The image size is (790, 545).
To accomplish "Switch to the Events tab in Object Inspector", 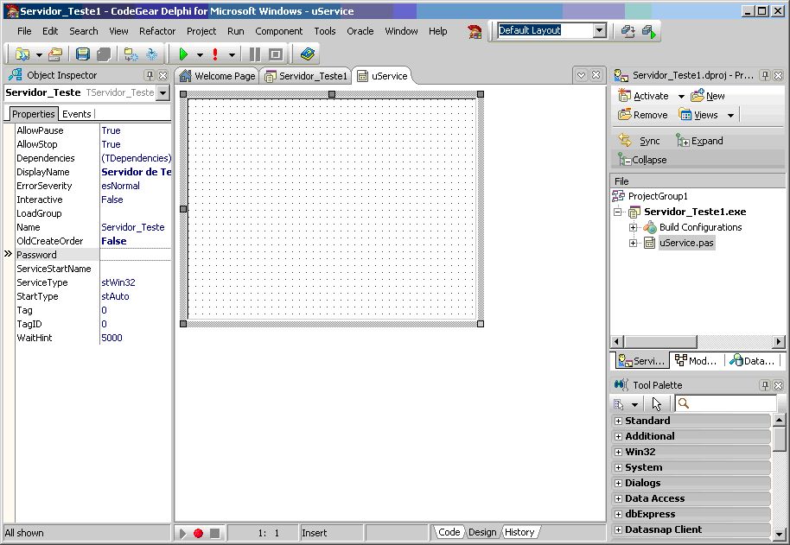I will 77,114.
